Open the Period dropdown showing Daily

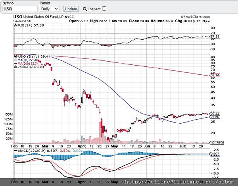pos(50,9)
